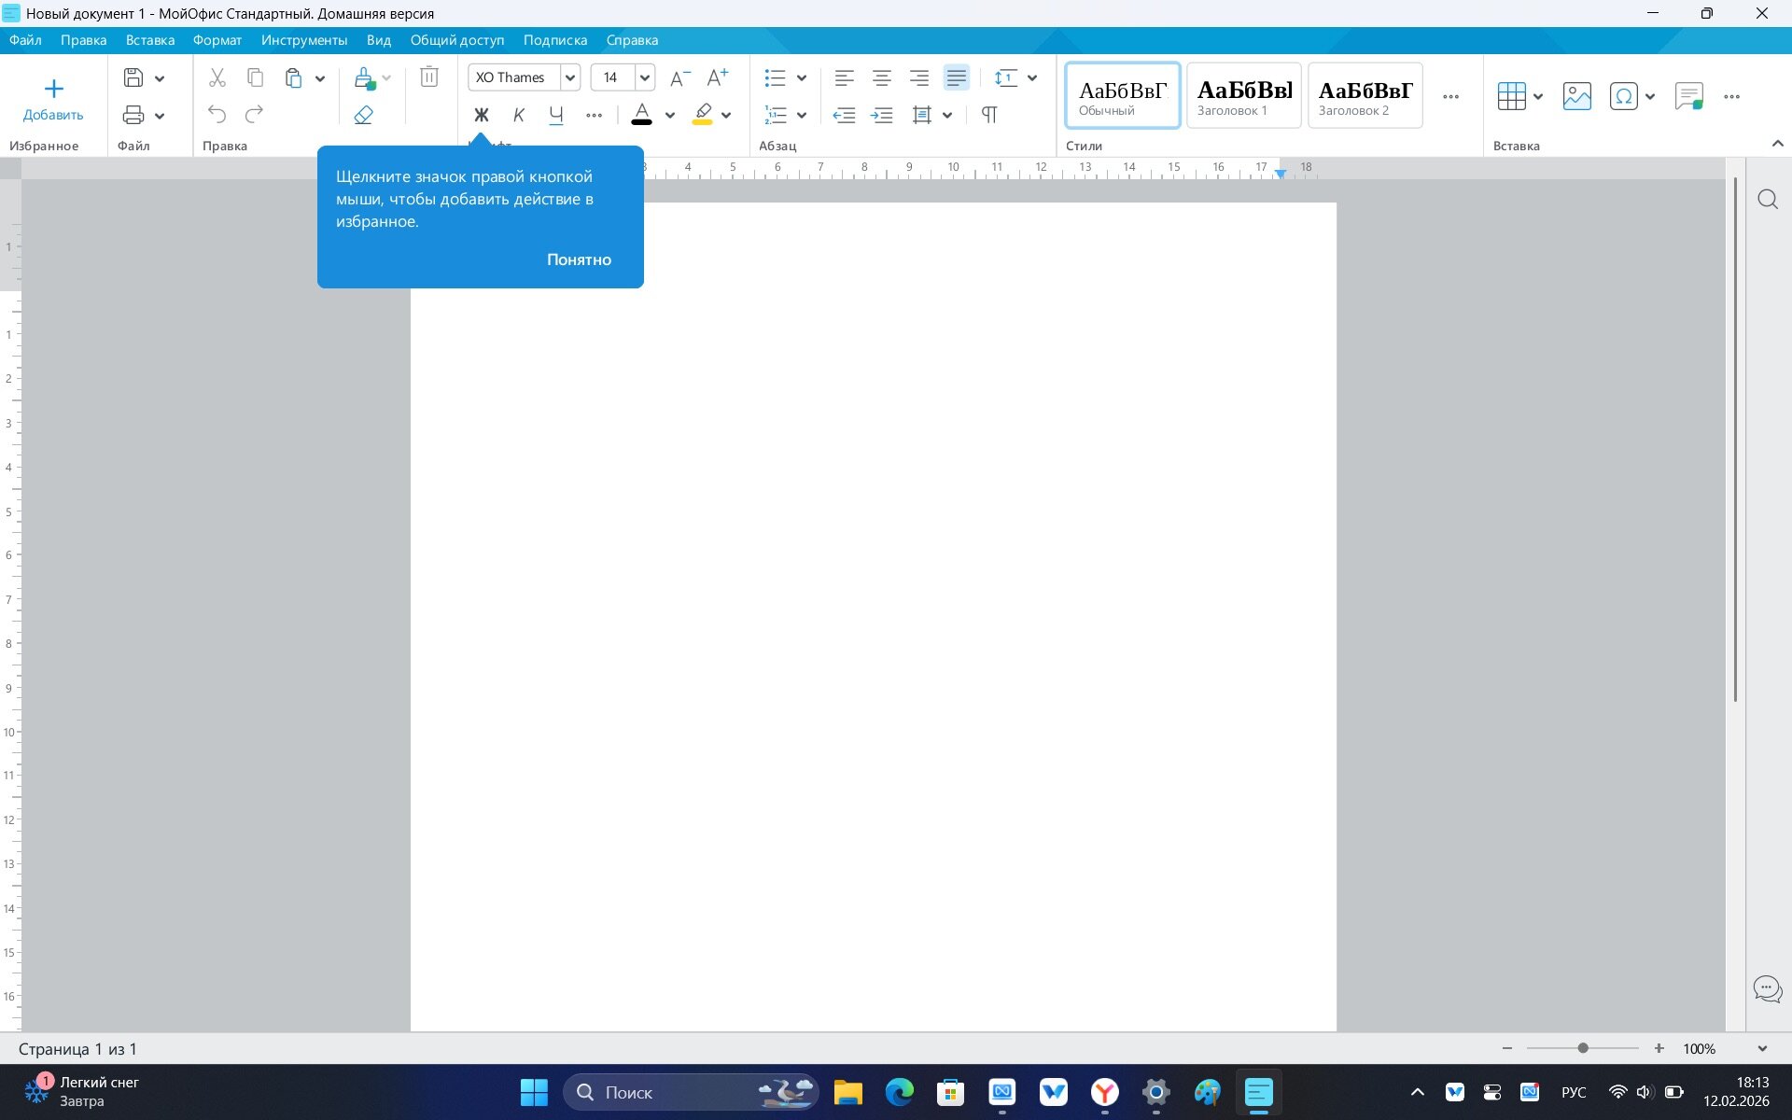Open the line spacing dropdown arrow
The height and width of the screenshot is (1120, 1792).
(1032, 77)
